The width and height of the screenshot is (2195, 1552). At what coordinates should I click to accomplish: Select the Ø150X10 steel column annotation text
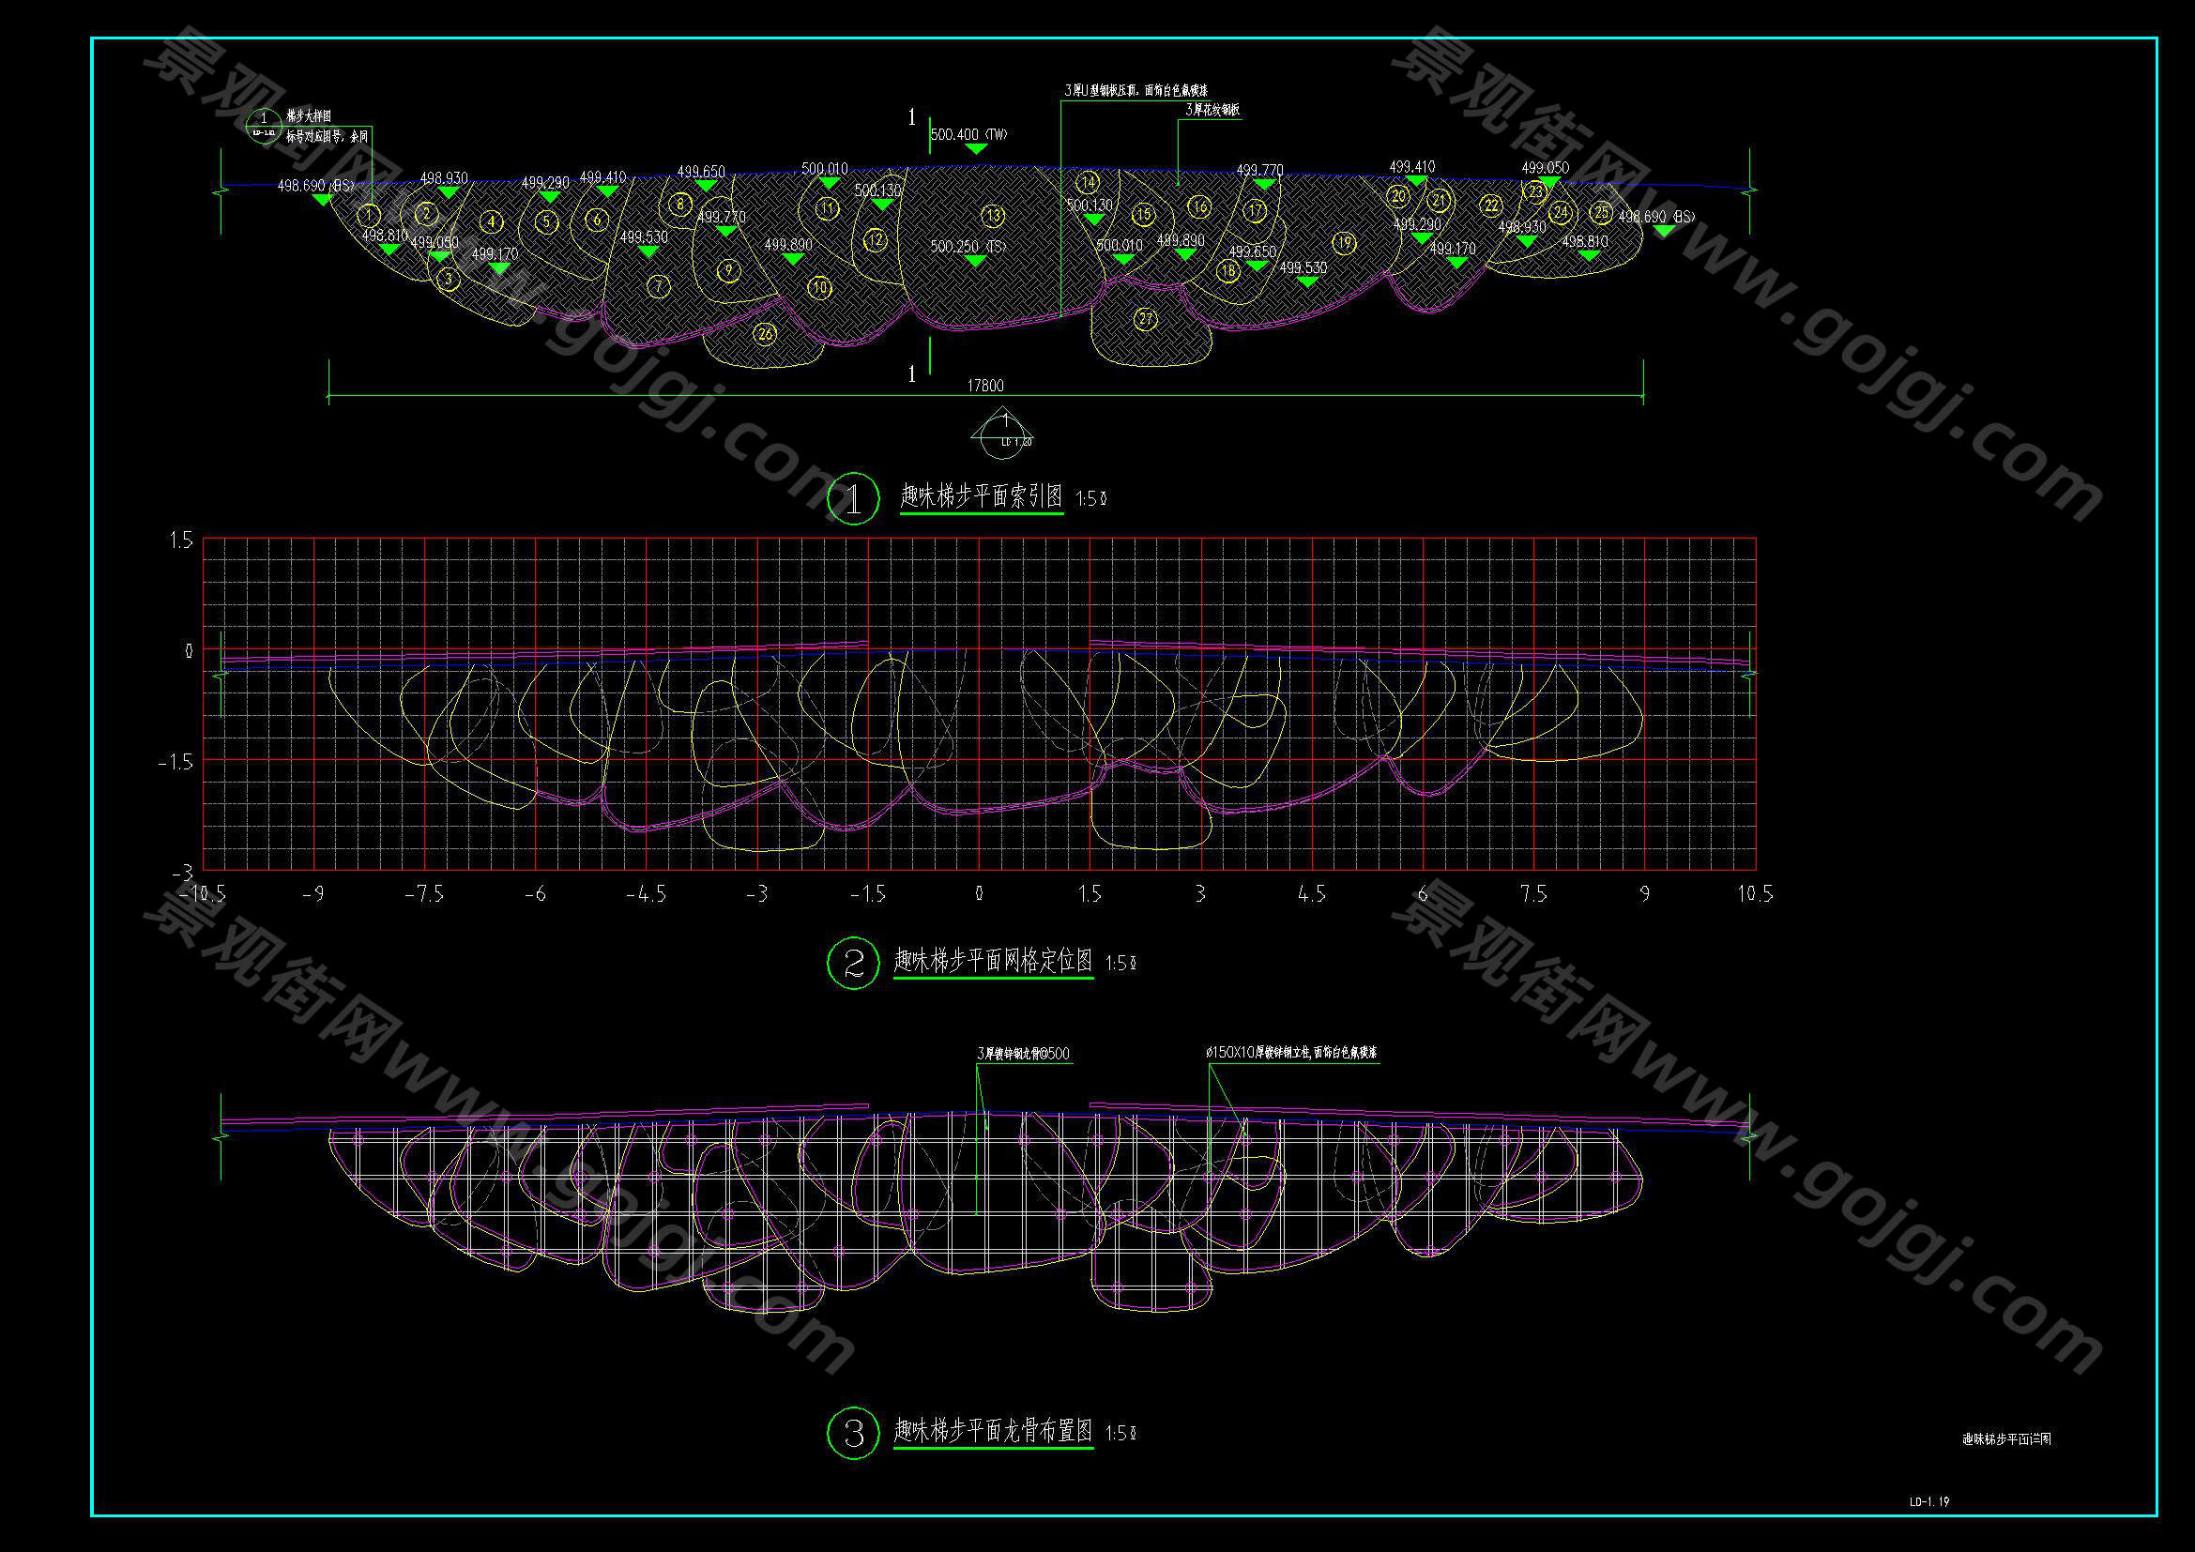coord(1290,1052)
